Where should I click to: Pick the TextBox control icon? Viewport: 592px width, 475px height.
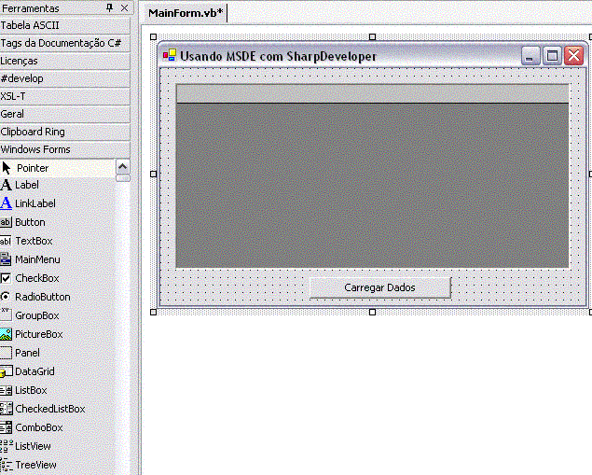(x=6, y=241)
